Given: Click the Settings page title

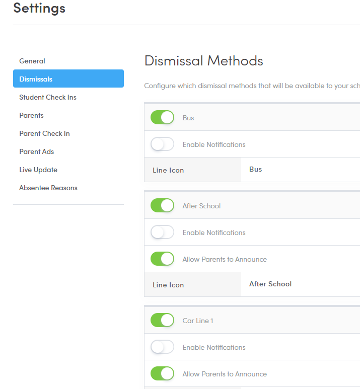Looking at the screenshot, I should click(x=39, y=8).
